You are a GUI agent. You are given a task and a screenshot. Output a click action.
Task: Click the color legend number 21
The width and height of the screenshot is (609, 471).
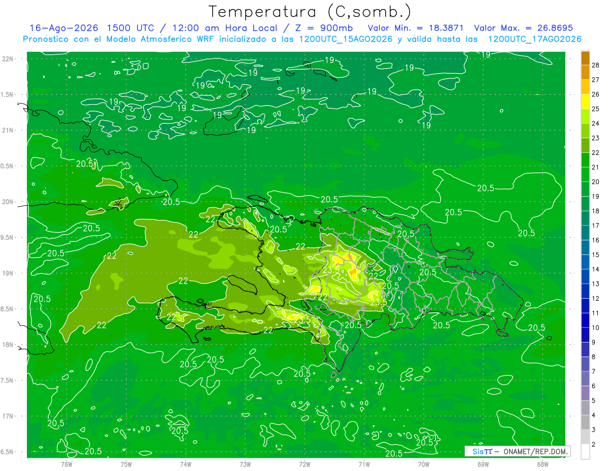pyautogui.click(x=596, y=167)
